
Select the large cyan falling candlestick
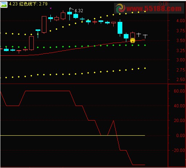click(x=120, y=28)
